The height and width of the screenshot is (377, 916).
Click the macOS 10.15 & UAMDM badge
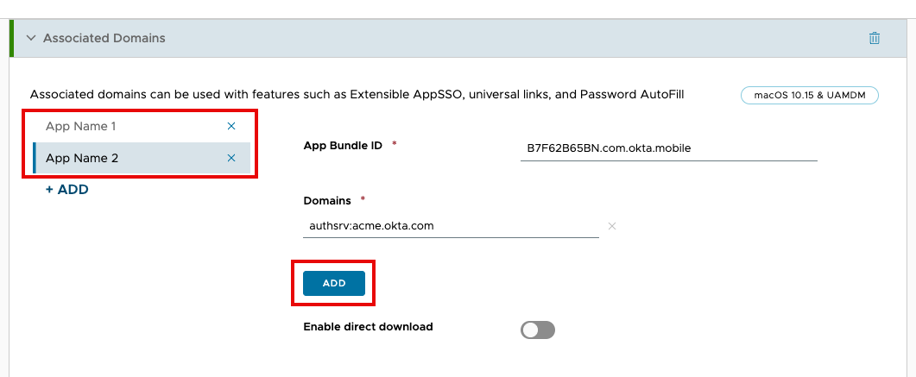coord(809,95)
